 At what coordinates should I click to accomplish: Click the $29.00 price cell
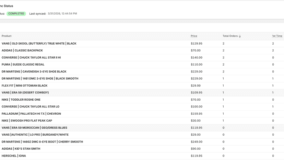196,135
